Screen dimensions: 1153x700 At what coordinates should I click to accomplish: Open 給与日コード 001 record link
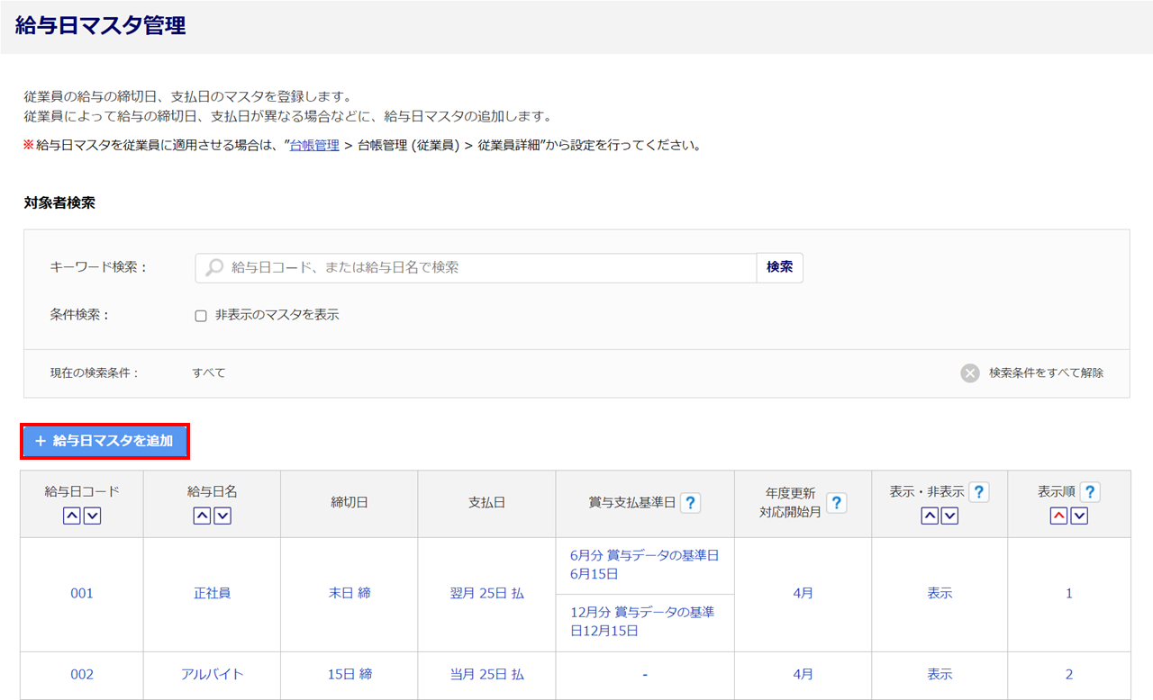click(82, 594)
